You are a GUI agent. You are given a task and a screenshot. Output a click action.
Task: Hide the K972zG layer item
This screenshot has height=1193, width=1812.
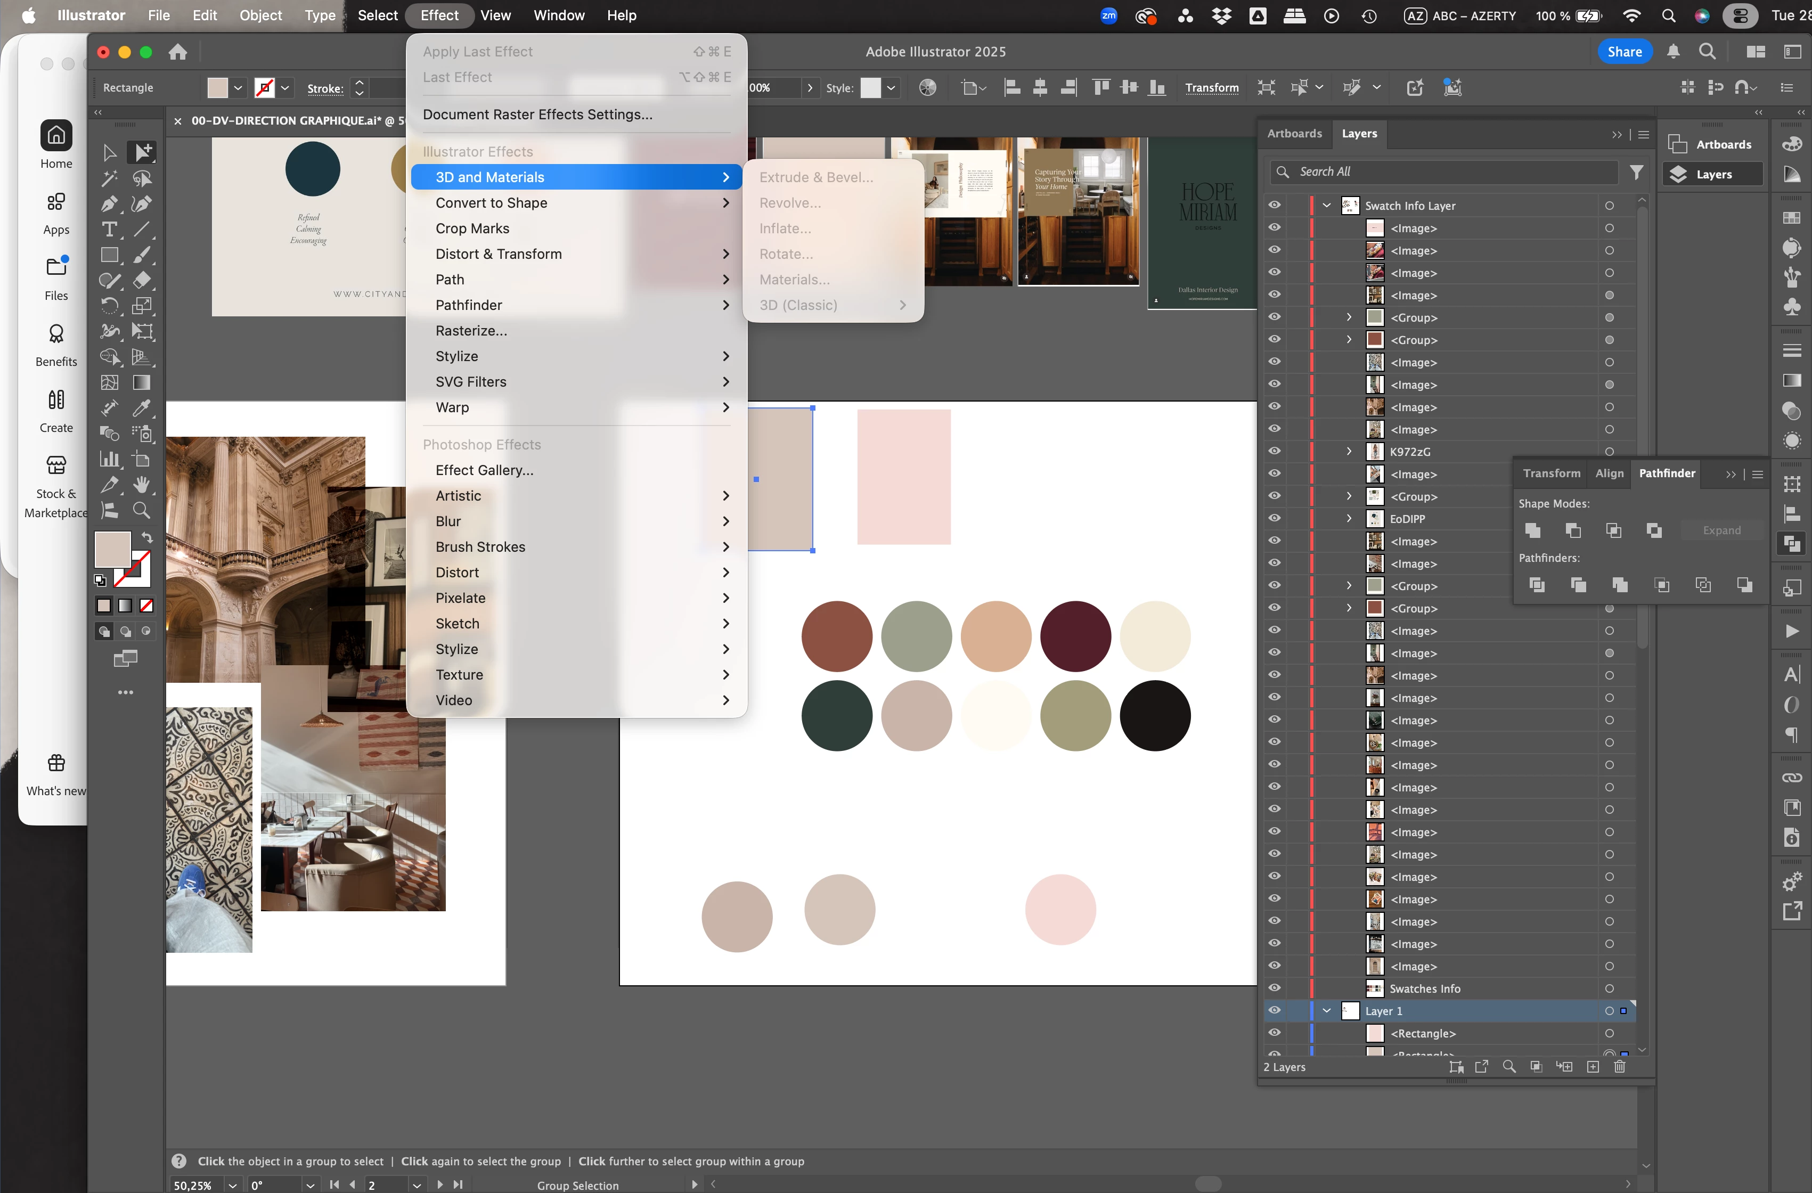coord(1274,452)
